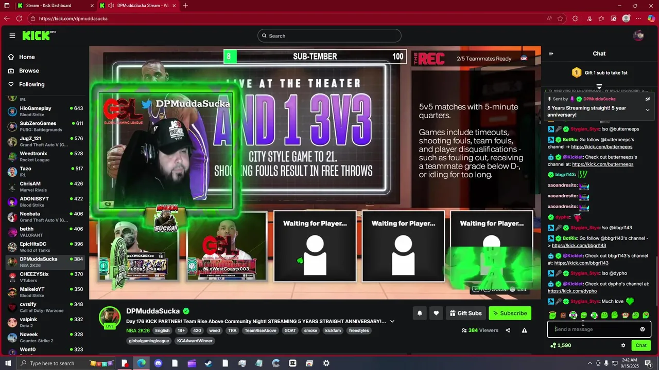Click the DPMuddaSucka channel name
The image size is (659, 370).
(x=153, y=311)
